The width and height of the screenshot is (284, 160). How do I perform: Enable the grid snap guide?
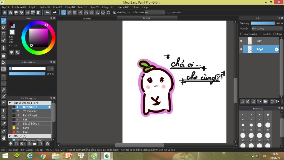(75, 12)
